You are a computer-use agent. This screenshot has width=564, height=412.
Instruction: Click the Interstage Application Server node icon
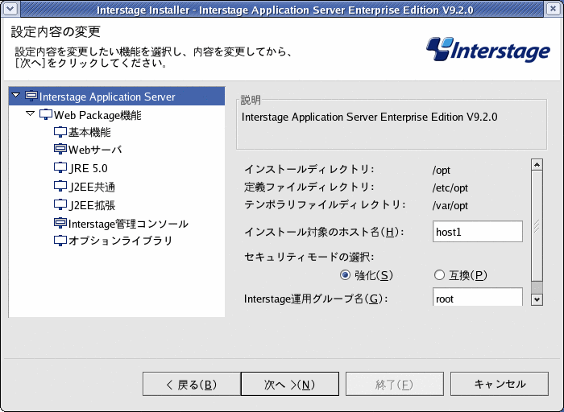(x=31, y=96)
